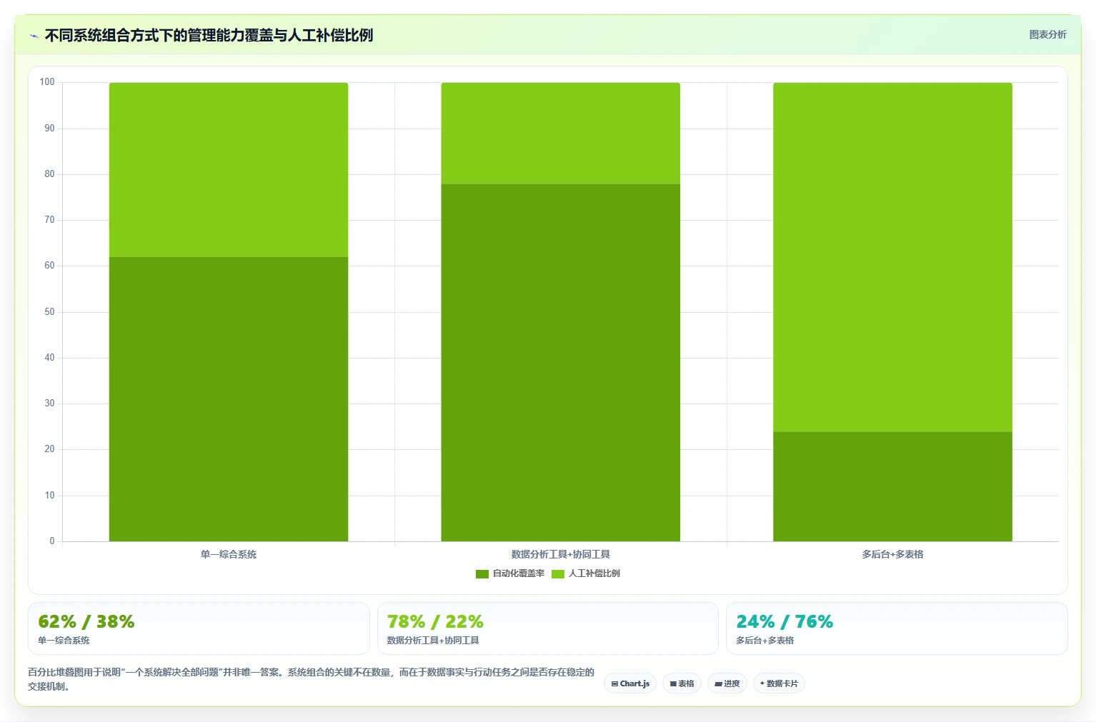Click the 表格 tag pill

(x=682, y=683)
